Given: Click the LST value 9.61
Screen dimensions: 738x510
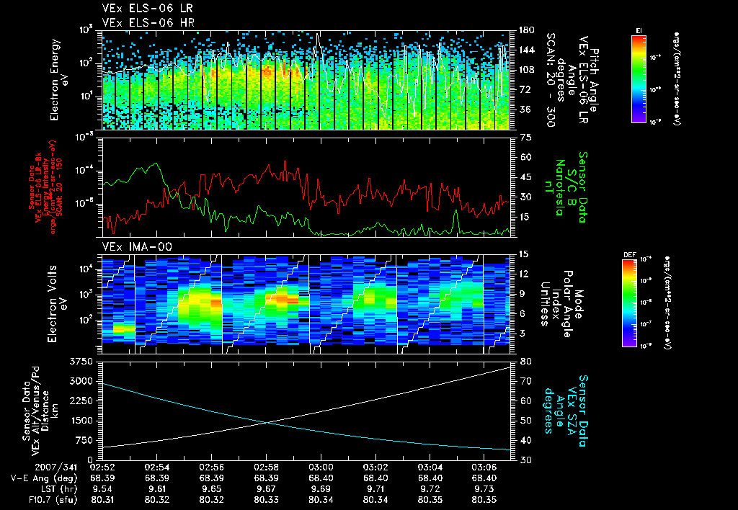Looking at the screenshot, I should tap(157, 489).
